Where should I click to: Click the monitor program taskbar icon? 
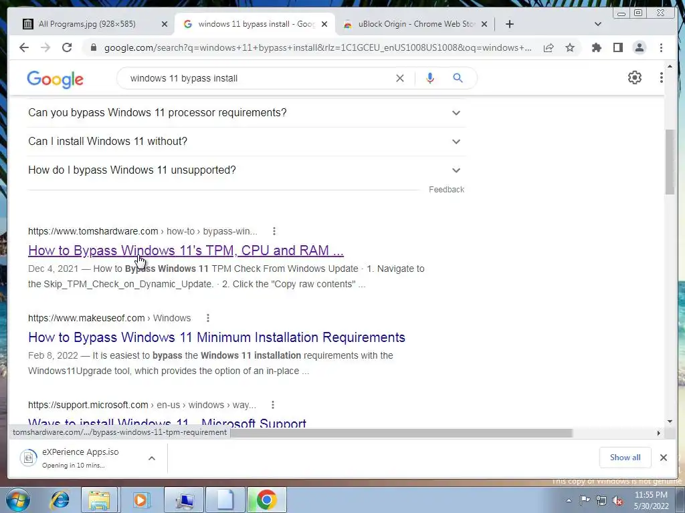185,500
